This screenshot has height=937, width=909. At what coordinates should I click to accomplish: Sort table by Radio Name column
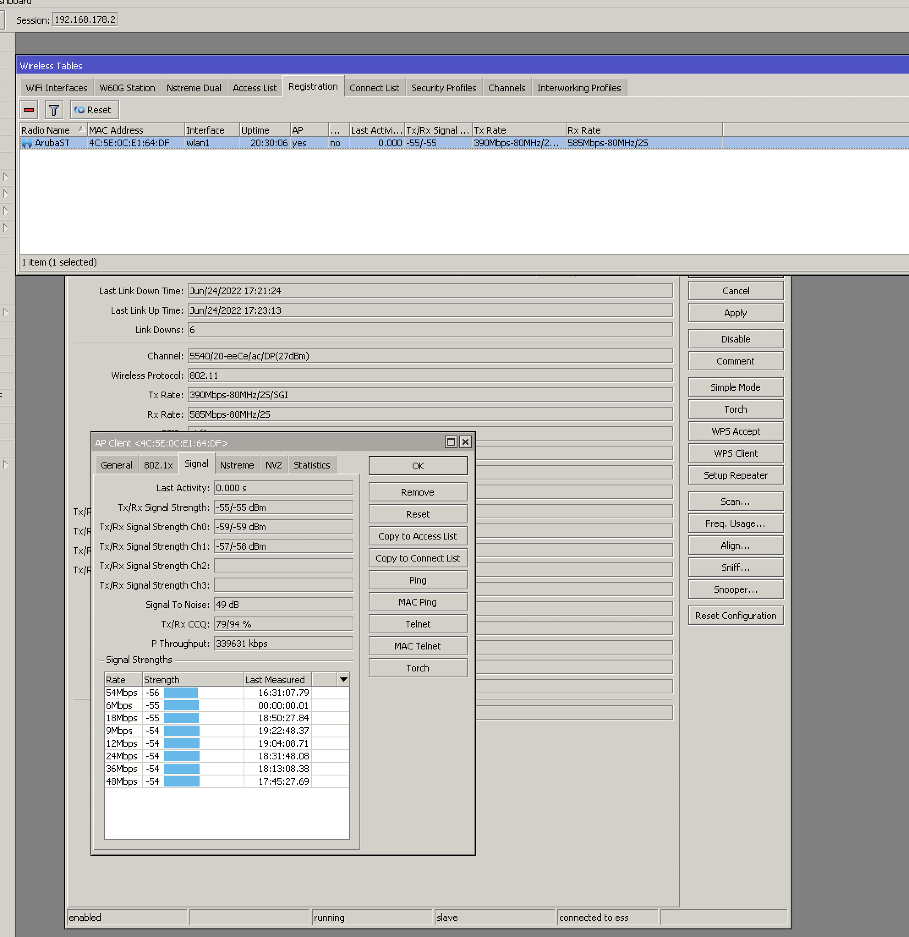(x=45, y=130)
